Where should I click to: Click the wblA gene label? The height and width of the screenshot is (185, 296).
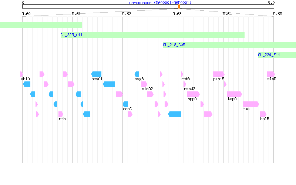25,79
